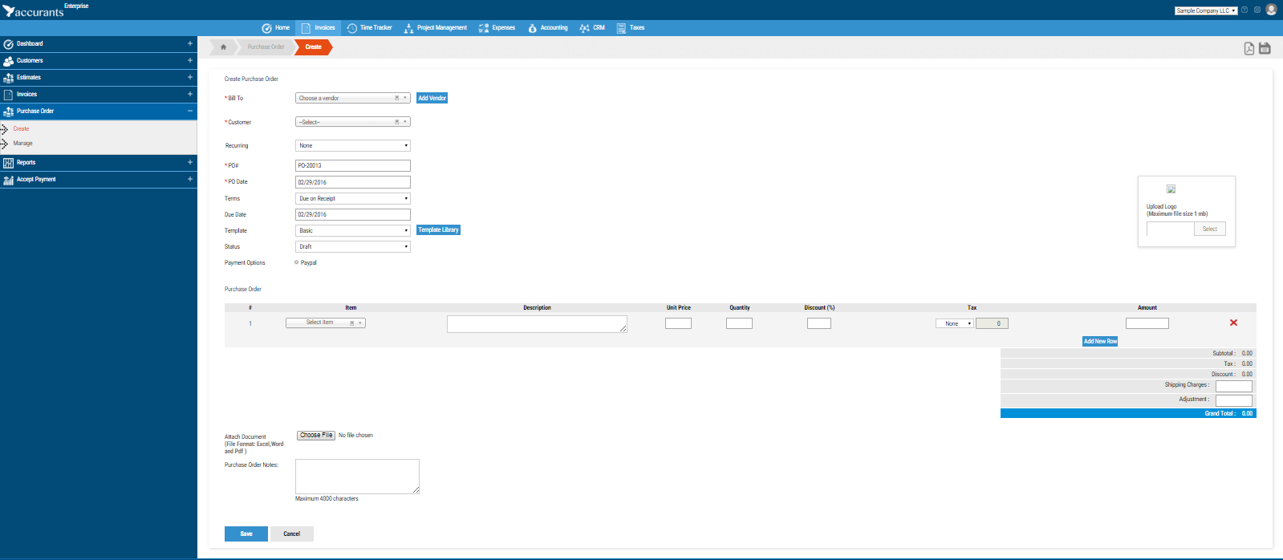Click the Add New Row button
1283x560 pixels.
1100,341
